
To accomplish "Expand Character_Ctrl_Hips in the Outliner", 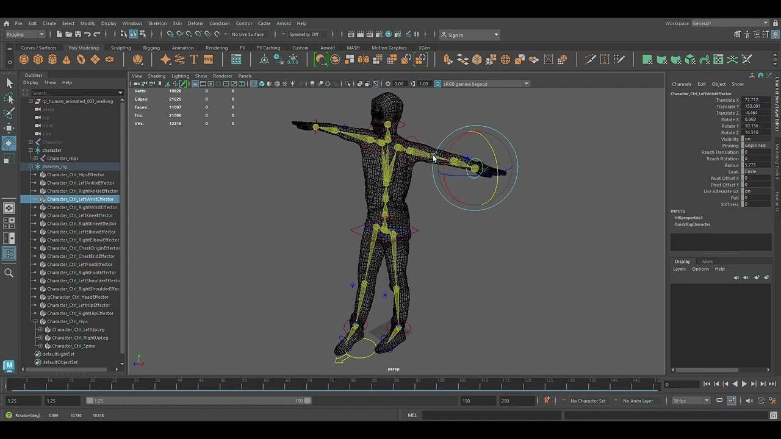I will (35, 321).
